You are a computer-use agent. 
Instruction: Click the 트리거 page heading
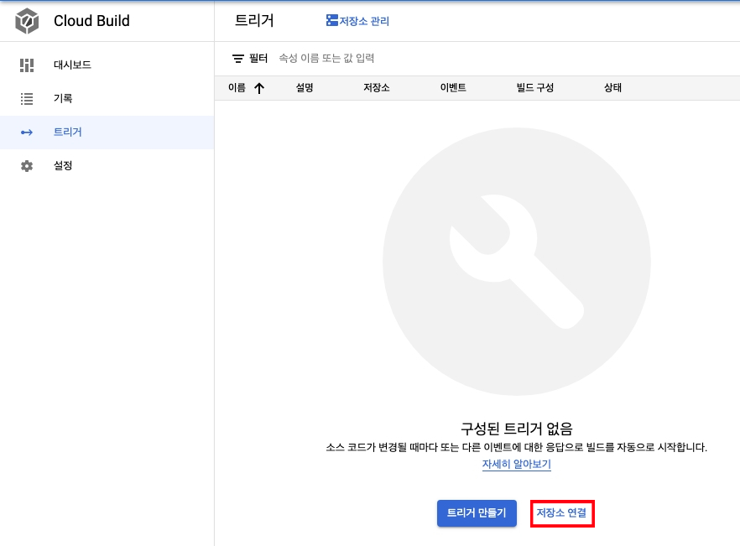(x=254, y=21)
